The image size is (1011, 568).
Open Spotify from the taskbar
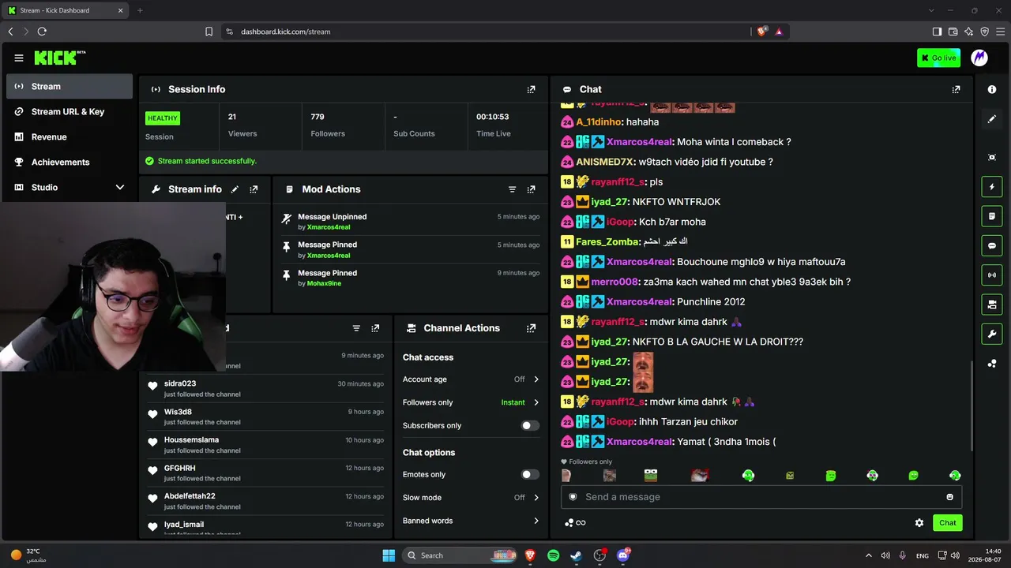pos(553,555)
